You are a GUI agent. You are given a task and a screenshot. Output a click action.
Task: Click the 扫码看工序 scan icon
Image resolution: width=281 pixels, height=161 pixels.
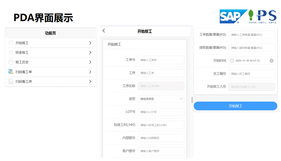11,81
